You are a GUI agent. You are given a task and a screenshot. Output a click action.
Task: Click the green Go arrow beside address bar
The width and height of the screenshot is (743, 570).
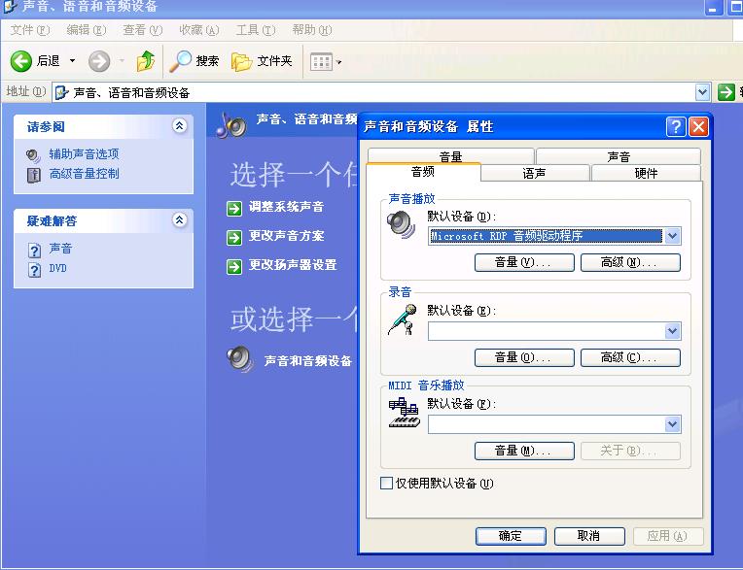coord(725,92)
